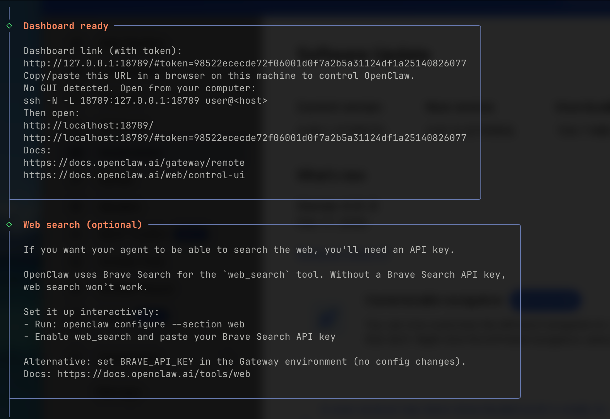Click the Set it up interactively line

pos(91,312)
